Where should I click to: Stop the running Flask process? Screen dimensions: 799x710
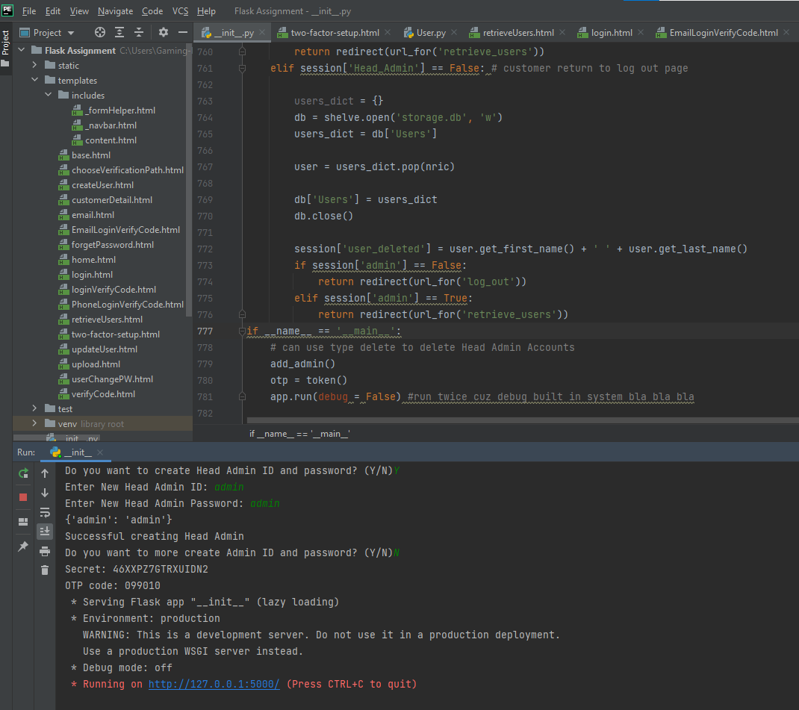23,496
